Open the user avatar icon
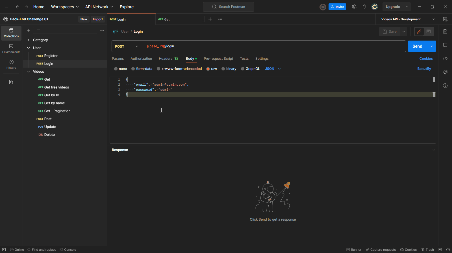 (375, 7)
